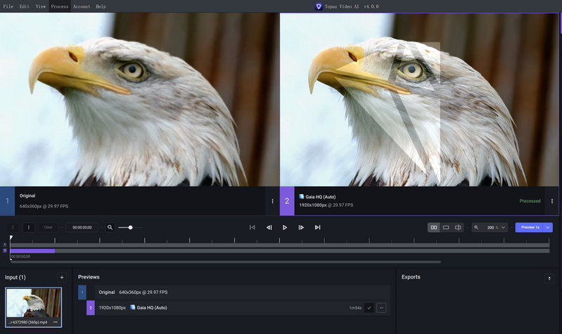Add a new input with plus icon
The height and width of the screenshot is (334, 562).
pyautogui.click(x=62, y=277)
